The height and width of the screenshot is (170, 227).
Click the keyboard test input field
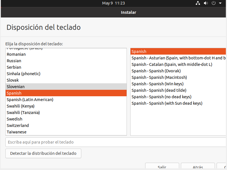(x=115, y=142)
